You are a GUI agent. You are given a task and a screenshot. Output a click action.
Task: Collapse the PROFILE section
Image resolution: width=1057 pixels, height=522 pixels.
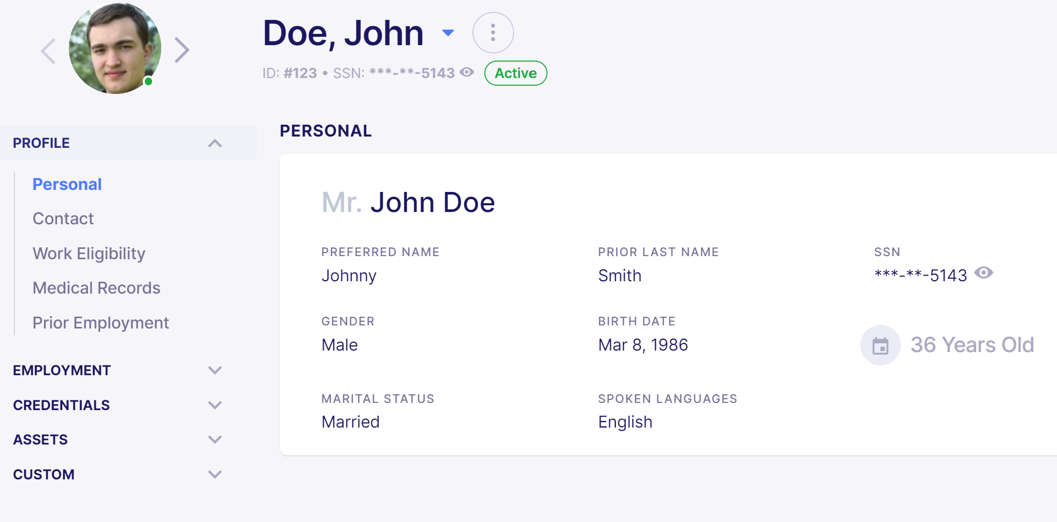215,143
